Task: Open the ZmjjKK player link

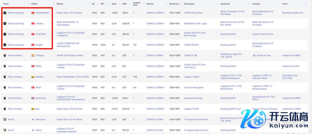Action: [x=39, y=45]
